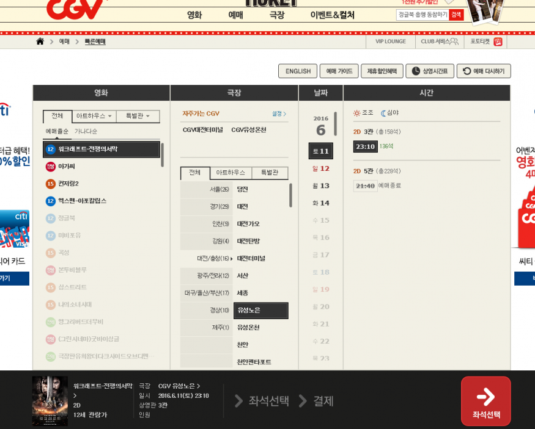Expand the 대전/충청(16) region in theater list
535x429 pixels.
[207, 258]
